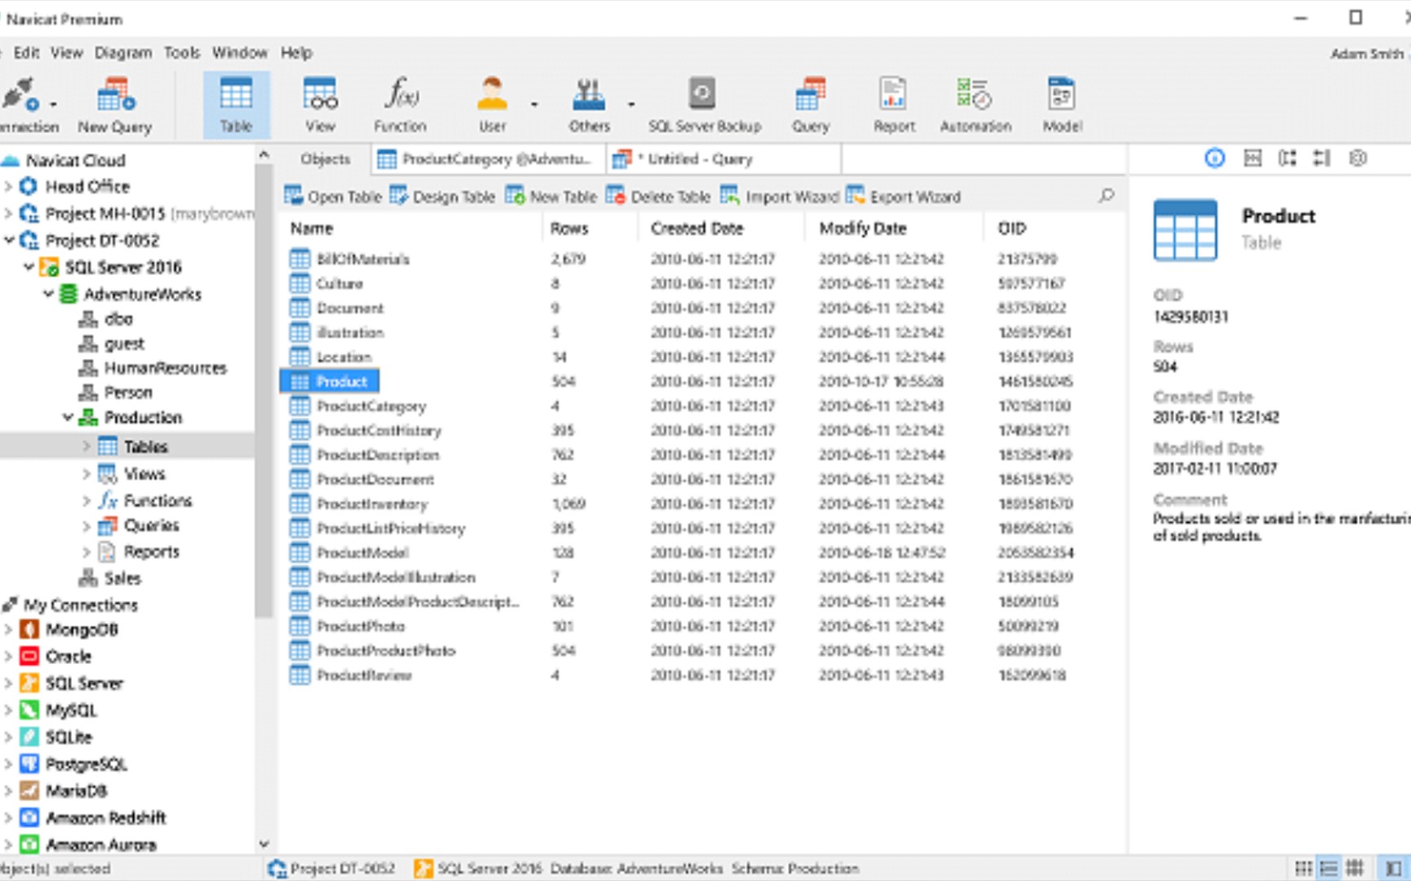
Task: Switch to the Objects tab
Action: 325,159
